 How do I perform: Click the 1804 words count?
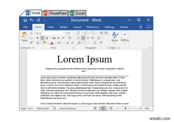point(42,108)
